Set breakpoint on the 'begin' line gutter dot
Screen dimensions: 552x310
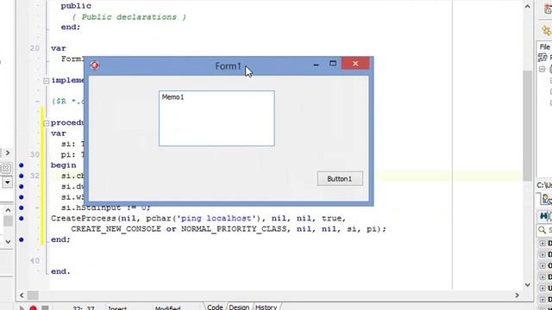pyautogui.click(x=21, y=165)
